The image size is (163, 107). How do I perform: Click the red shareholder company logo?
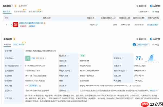click(x=15, y=25)
